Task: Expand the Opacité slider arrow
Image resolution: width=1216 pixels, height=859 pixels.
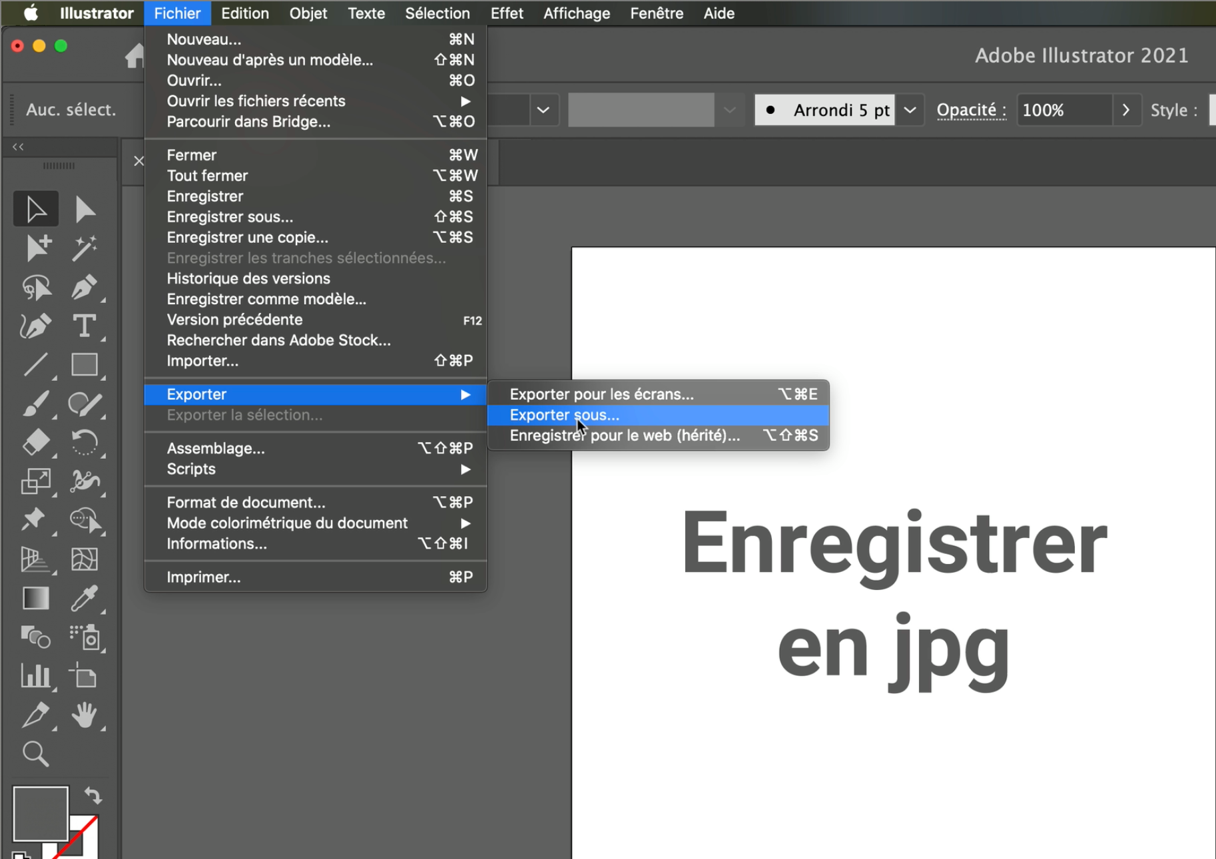Action: pos(1126,110)
